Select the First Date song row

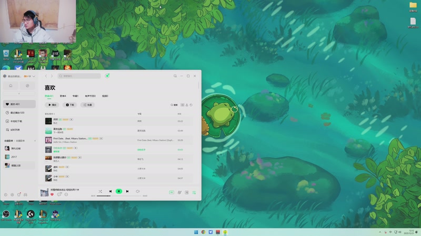(x=119, y=140)
